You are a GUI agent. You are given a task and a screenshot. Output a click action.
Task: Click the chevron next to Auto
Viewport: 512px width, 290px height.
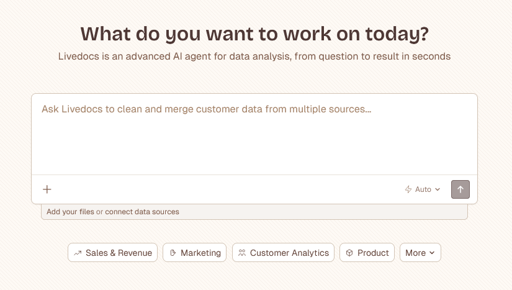point(438,189)
